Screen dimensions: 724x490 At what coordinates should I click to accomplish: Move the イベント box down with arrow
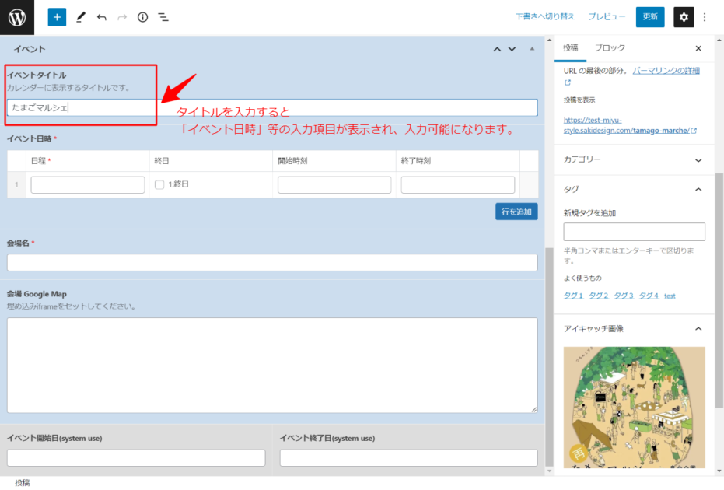[512, 49]
